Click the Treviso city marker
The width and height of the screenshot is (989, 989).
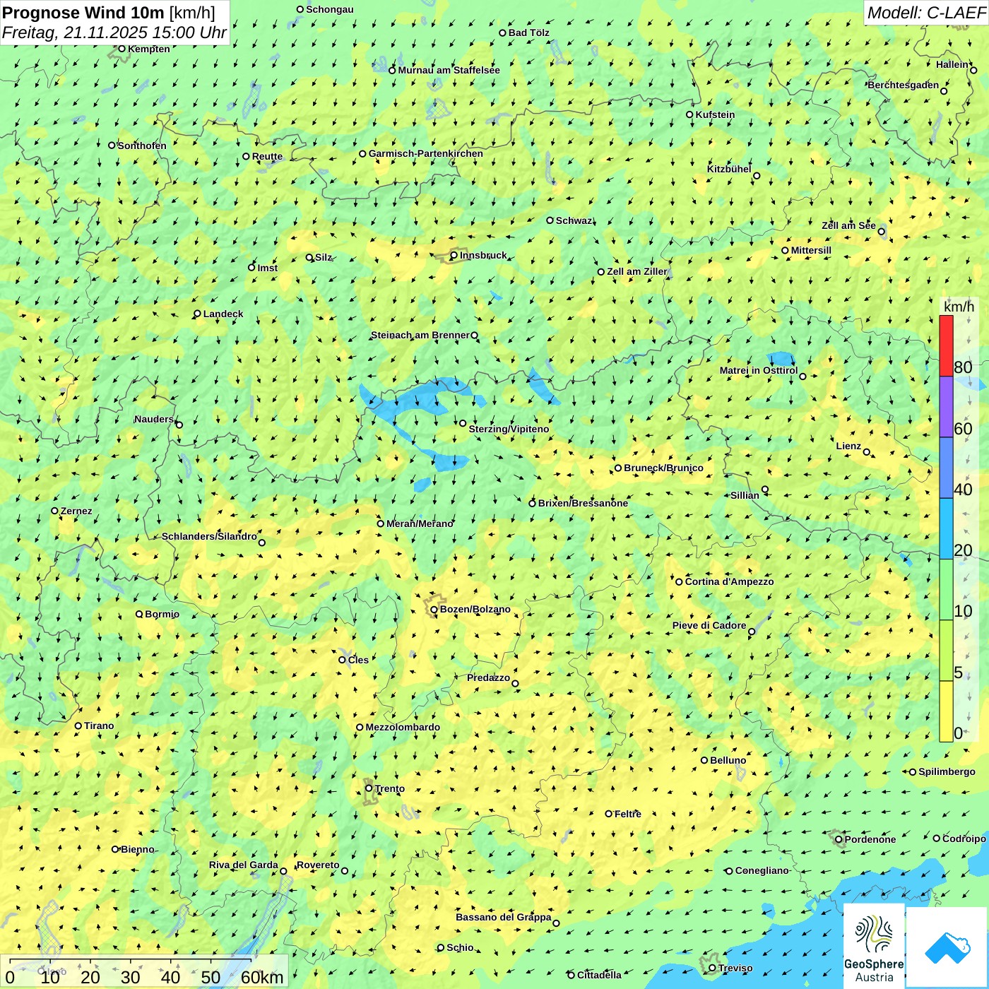click(712, 969)
